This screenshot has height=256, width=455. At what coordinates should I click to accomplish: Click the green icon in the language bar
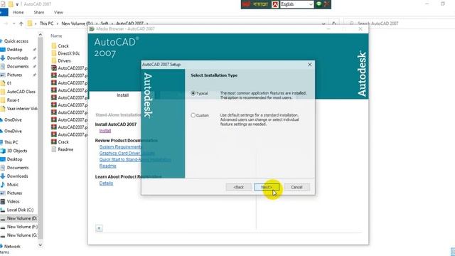click(x=318, y=4)
